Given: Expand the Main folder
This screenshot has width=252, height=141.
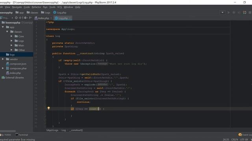Looking at the screenshot, I should (11, 45).
